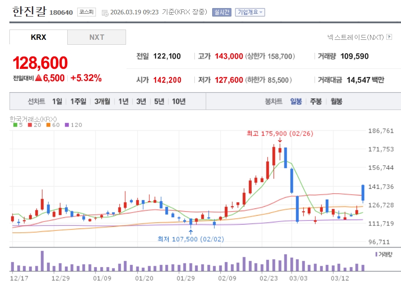Click the calendar icon beside the date

click(105, 13)
